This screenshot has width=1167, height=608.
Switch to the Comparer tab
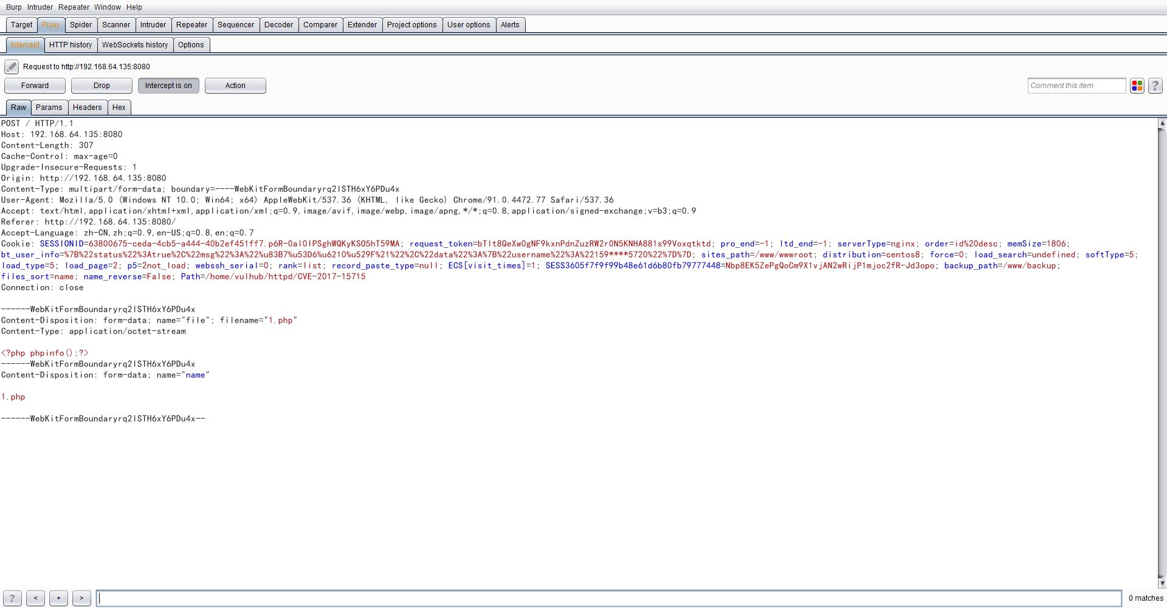point(320,25)
